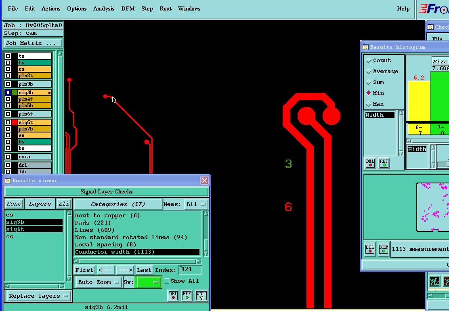Open the Analysis menu
The height and width of the screenshot is (311, 449).
(103, 8)
